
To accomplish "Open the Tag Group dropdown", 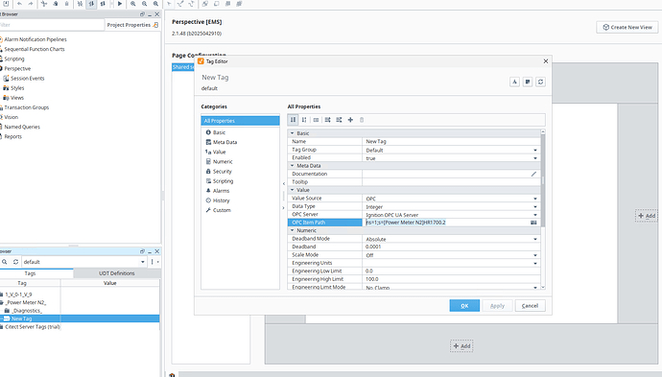I will (535, 150).
